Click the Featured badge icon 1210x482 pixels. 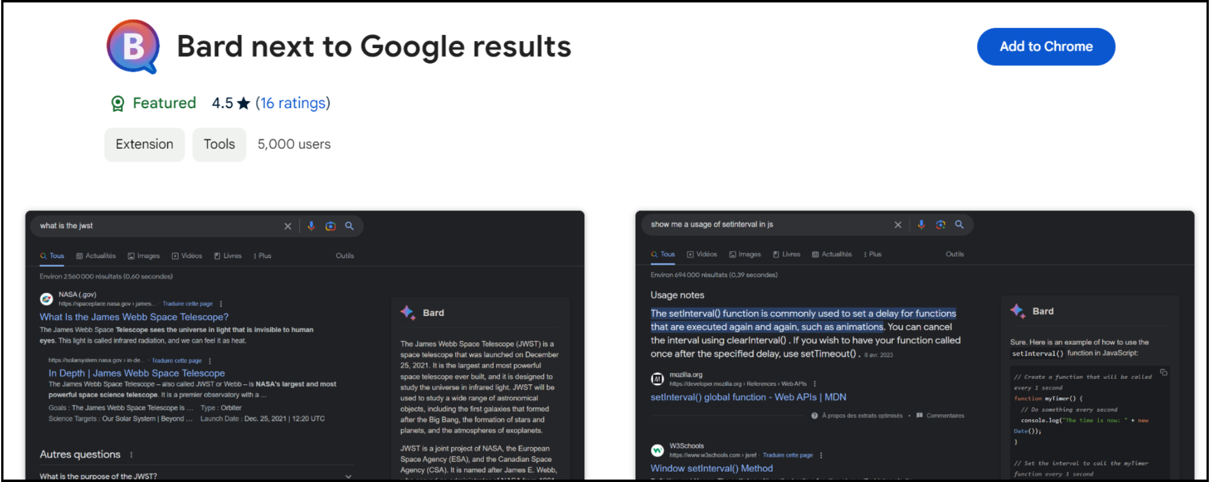[x=118, y=104]
